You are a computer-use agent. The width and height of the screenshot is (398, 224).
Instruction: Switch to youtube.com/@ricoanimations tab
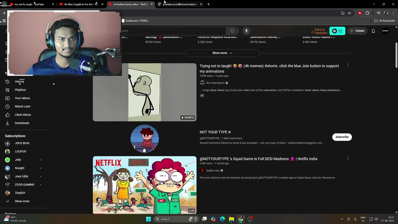click(180, 4)
